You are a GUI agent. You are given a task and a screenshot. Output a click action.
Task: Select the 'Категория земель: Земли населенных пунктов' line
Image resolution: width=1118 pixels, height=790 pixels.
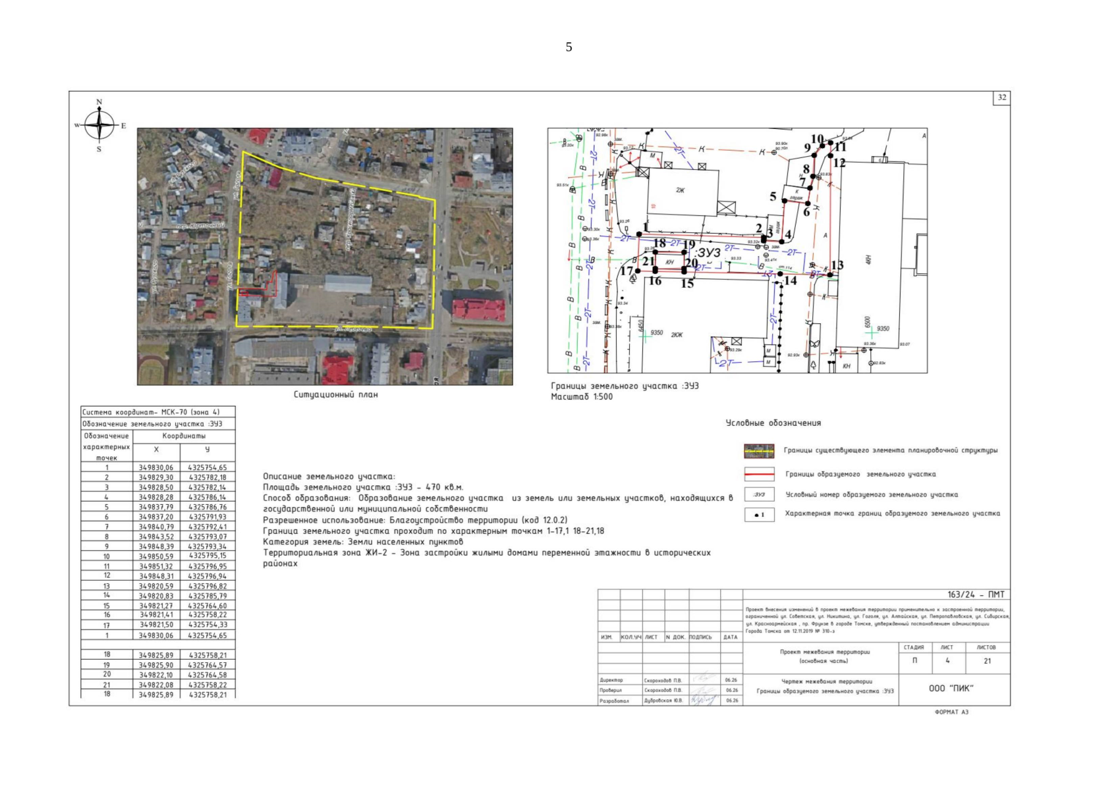coord(363,542)
